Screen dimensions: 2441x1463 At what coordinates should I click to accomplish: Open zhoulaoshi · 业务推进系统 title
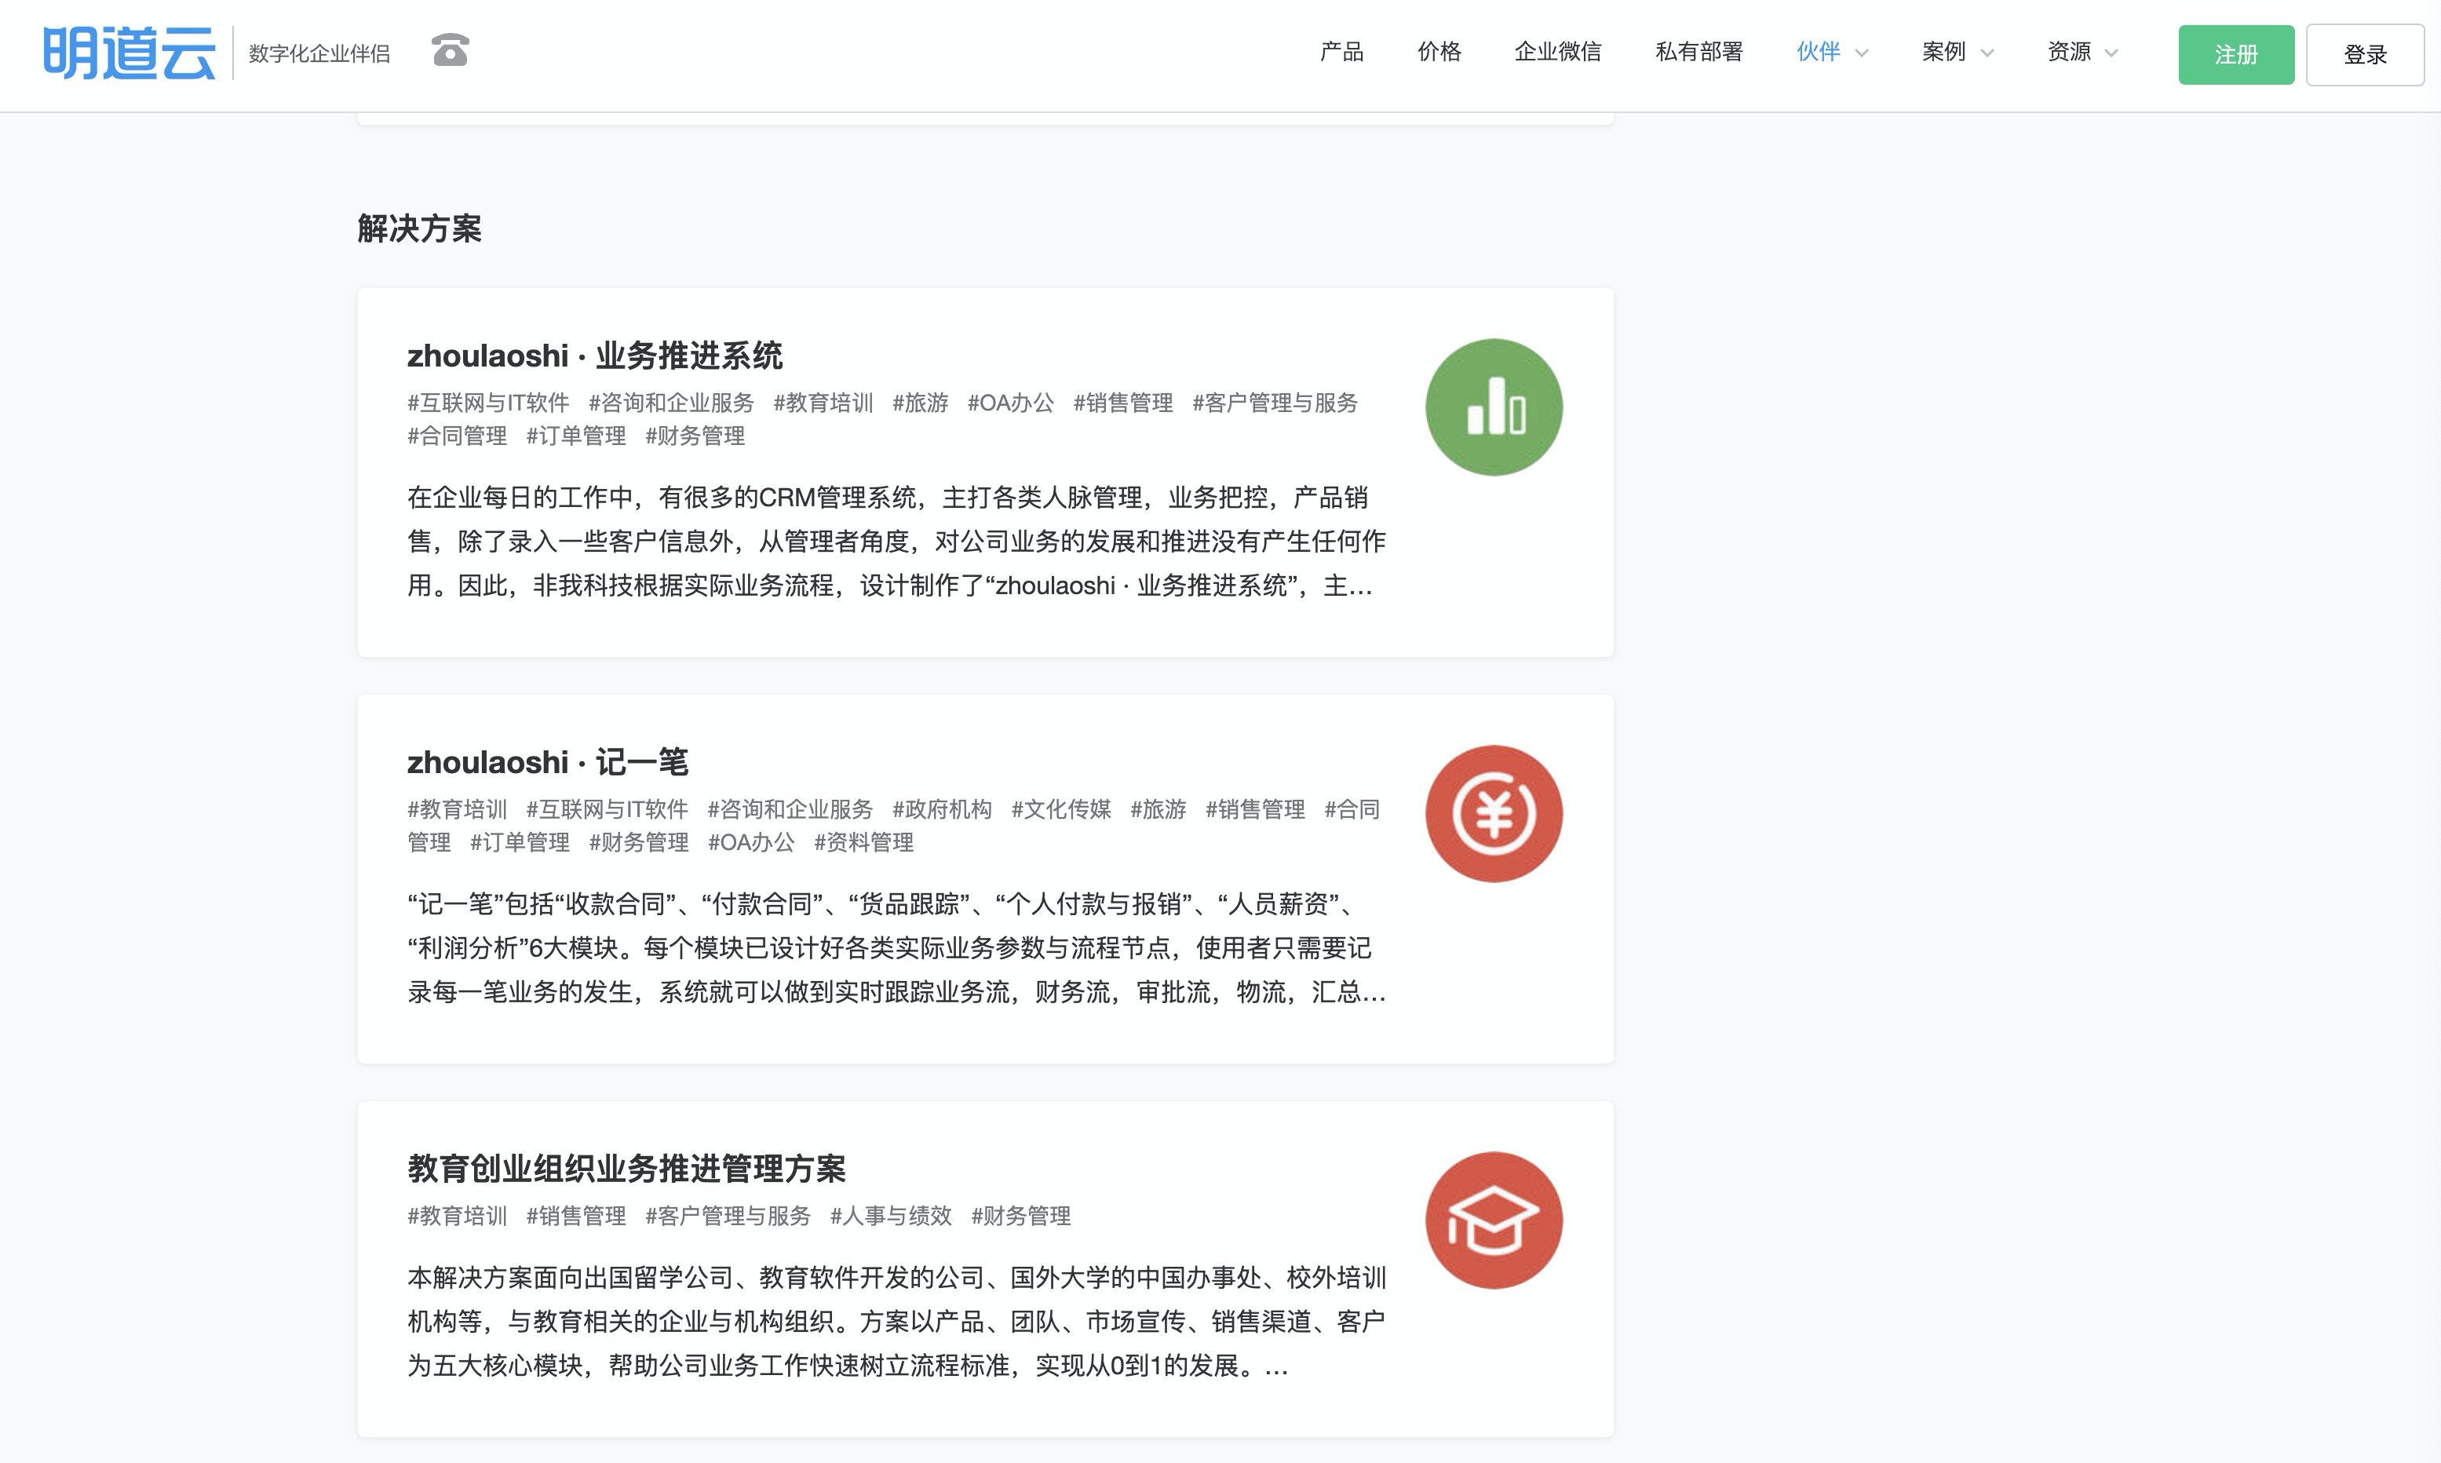click(594, 356)
